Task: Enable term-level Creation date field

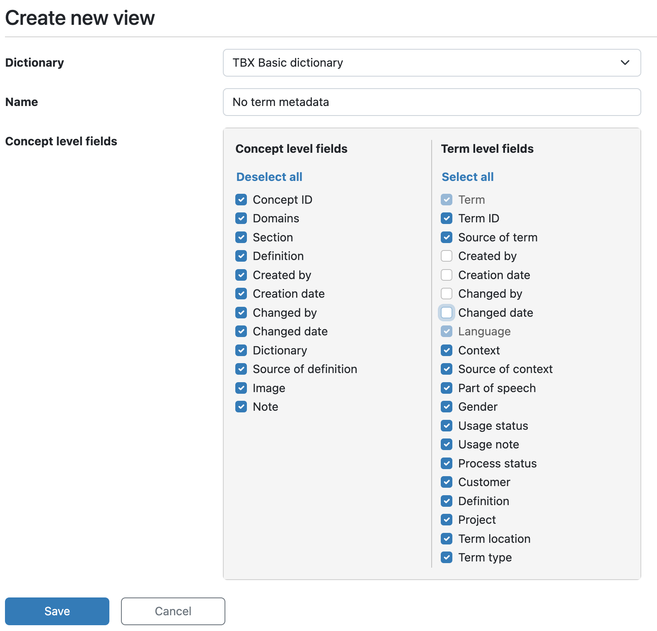Action: coord(447,275)
